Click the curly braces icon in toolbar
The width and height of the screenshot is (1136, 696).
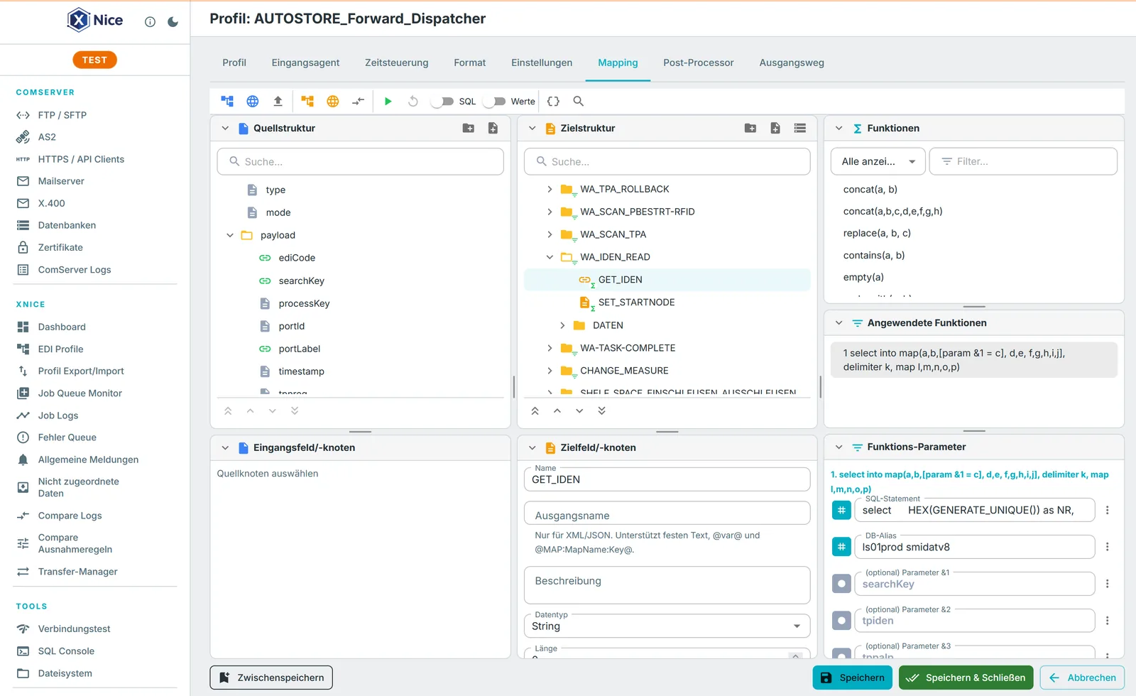(553, 102)
